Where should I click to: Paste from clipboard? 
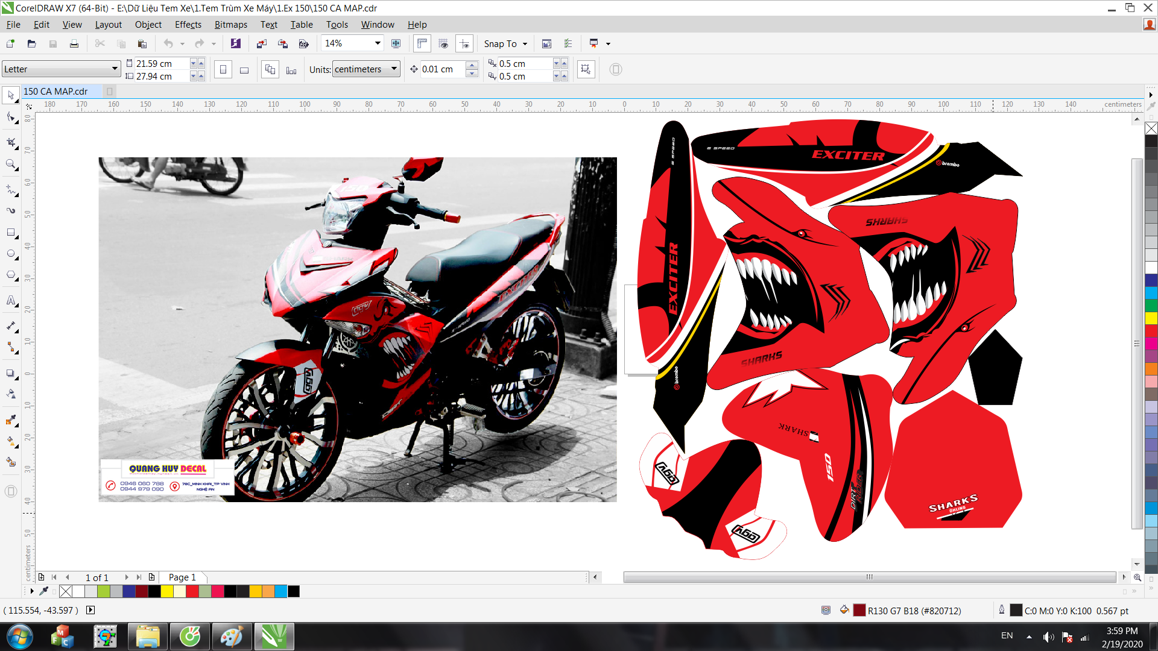click(x=142, y=43)
